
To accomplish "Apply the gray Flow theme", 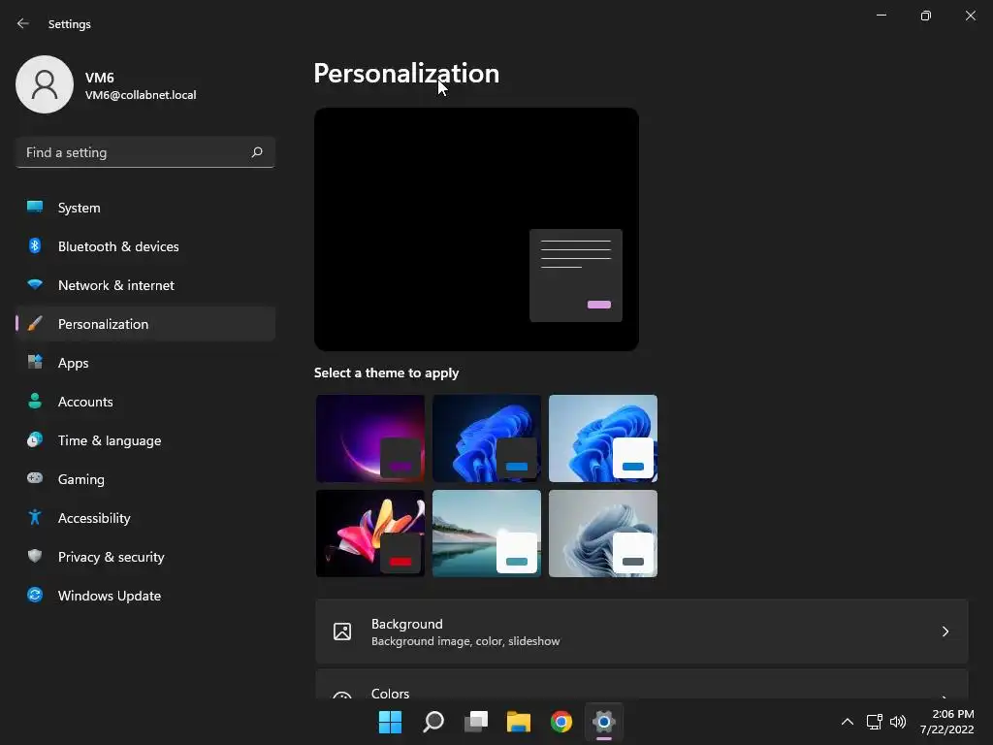I will (603, 534).
